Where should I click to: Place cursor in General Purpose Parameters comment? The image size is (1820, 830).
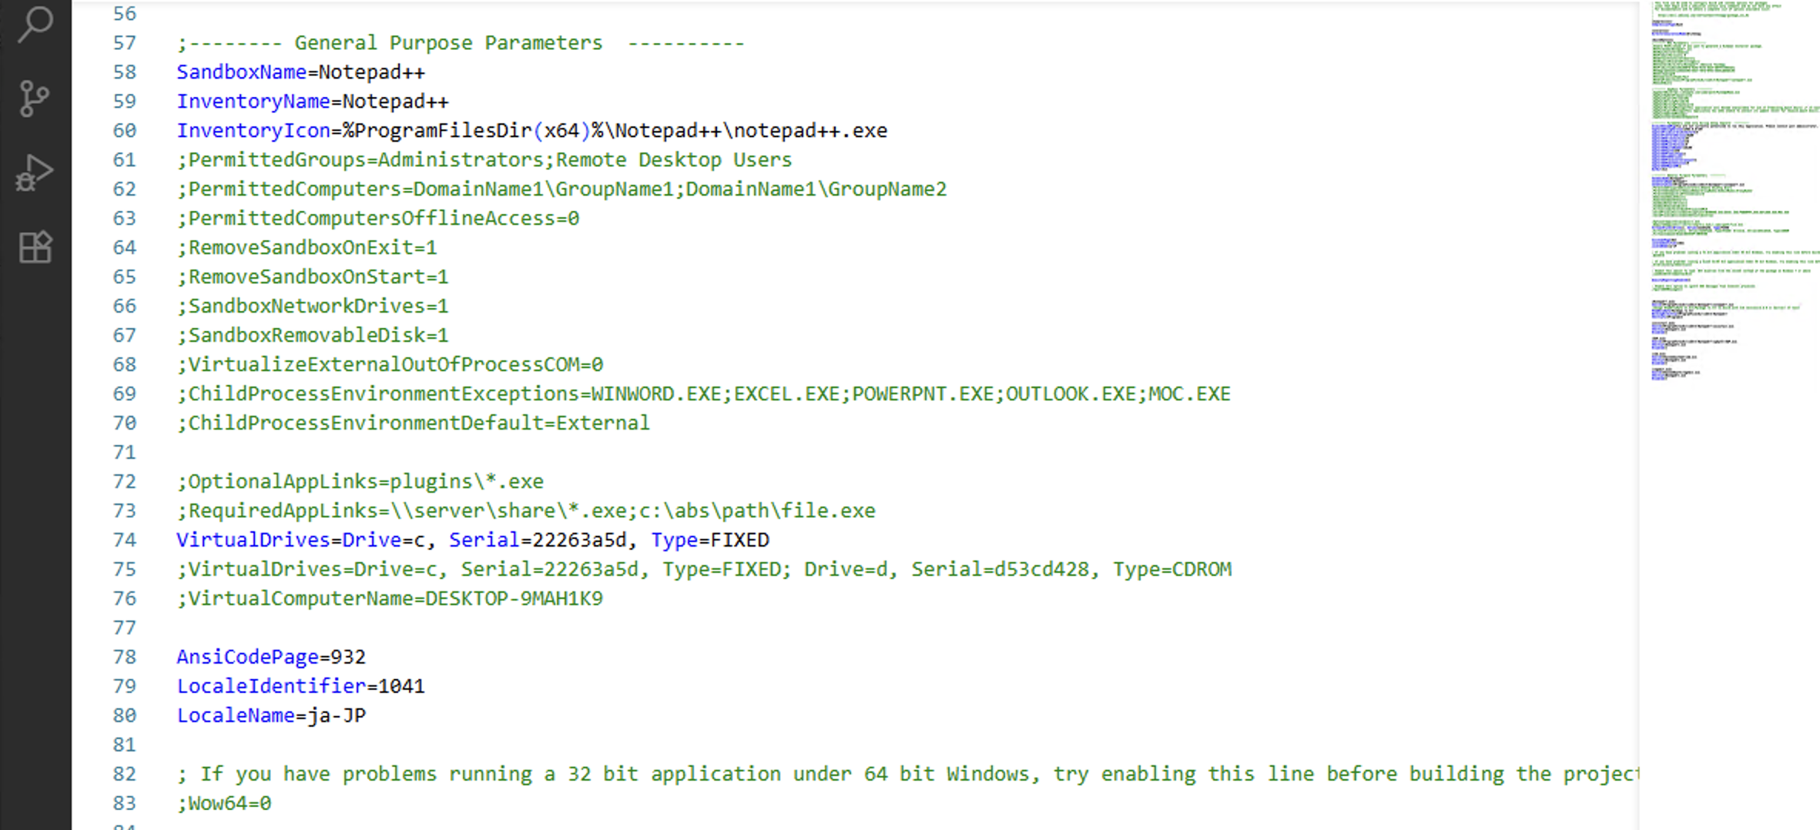point(447,43)
